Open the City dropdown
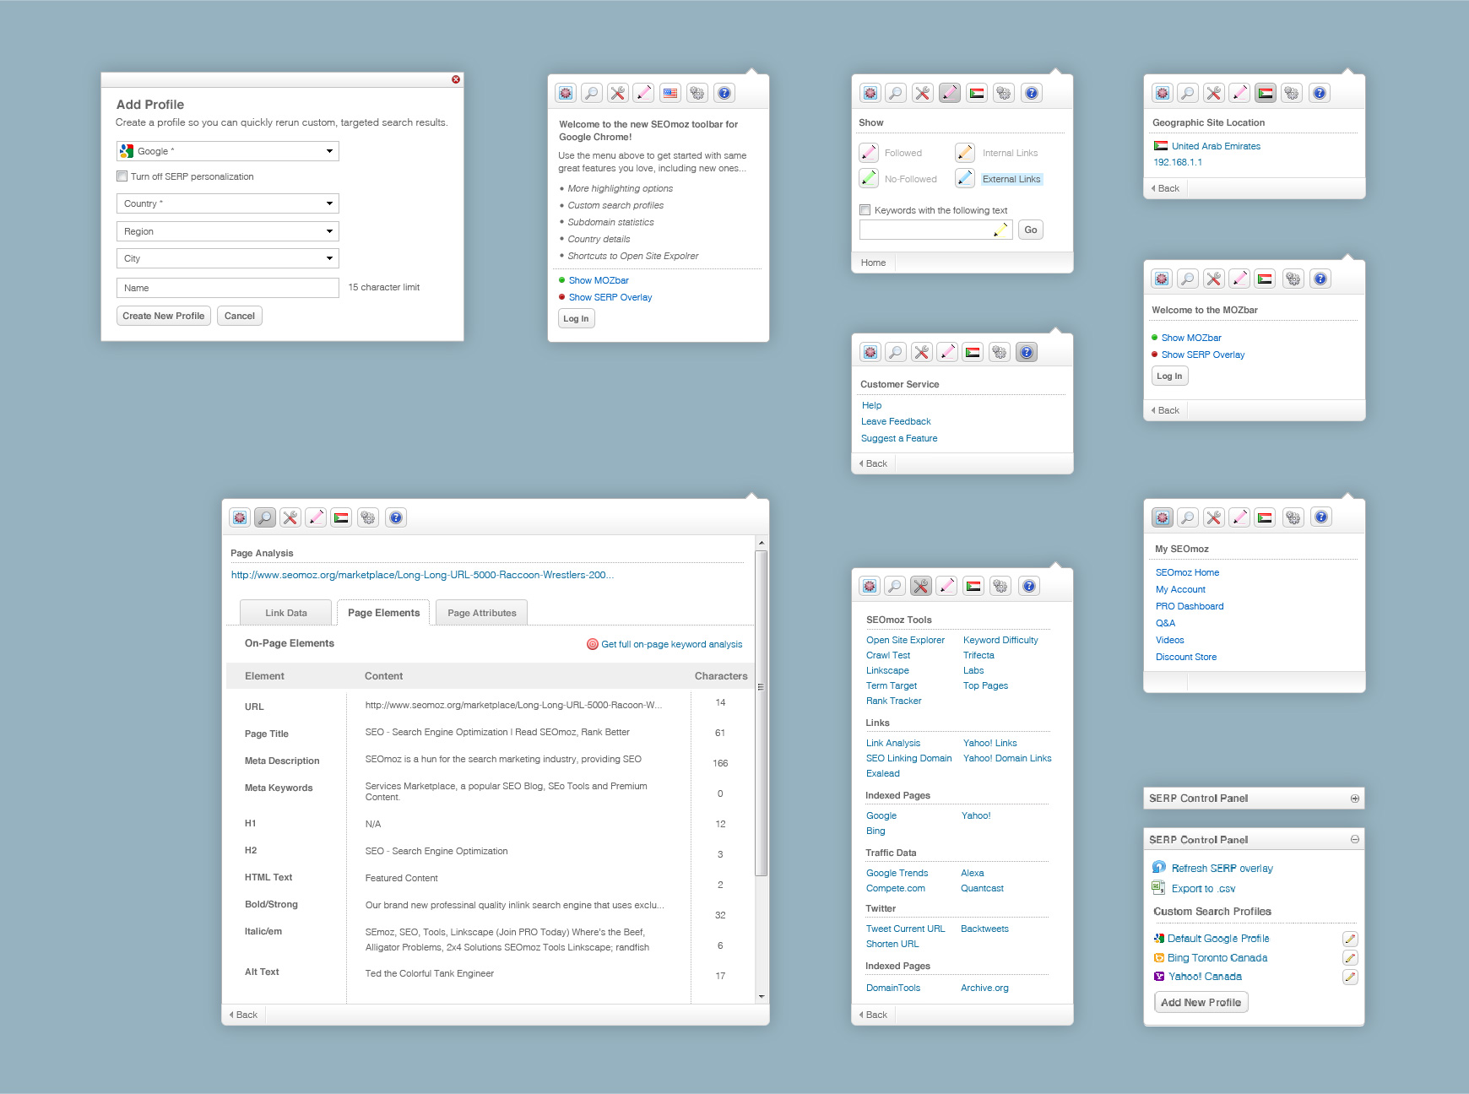Viewport: 1469px width, 1094px height. [x=228, y=258]
